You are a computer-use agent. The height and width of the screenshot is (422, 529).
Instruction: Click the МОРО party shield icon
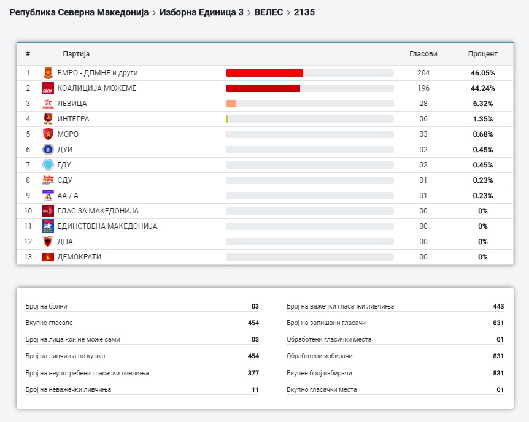point(48,134)
